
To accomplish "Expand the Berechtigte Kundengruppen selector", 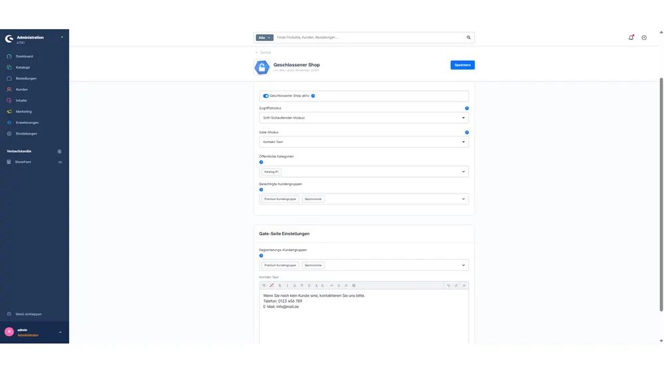I will click(463, 199).
